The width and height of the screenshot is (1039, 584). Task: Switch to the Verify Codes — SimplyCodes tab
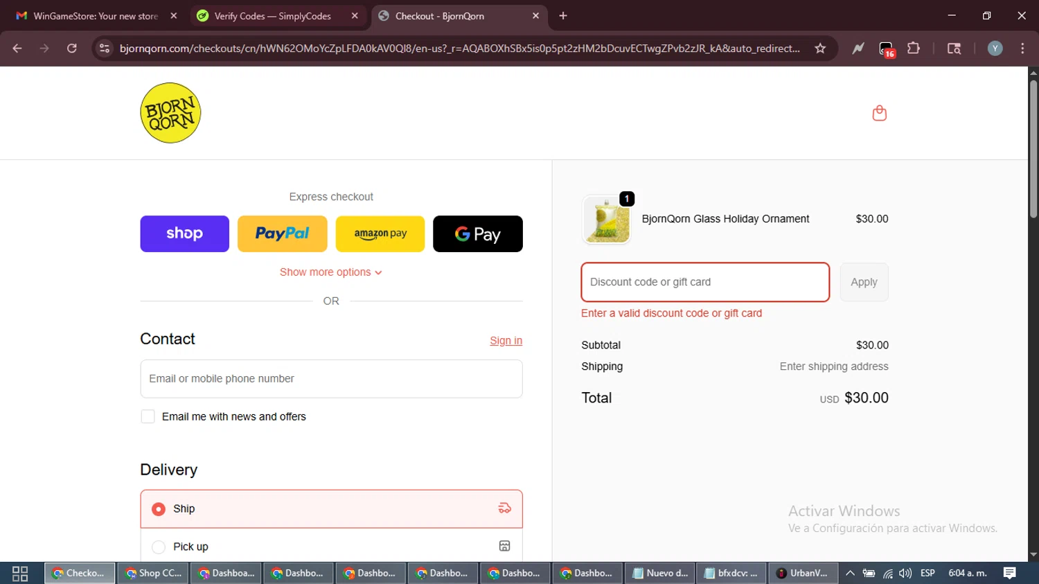point(278,16)
